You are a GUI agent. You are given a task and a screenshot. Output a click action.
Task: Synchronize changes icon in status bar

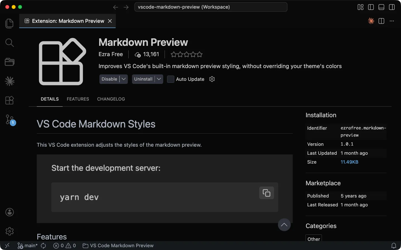43,246
